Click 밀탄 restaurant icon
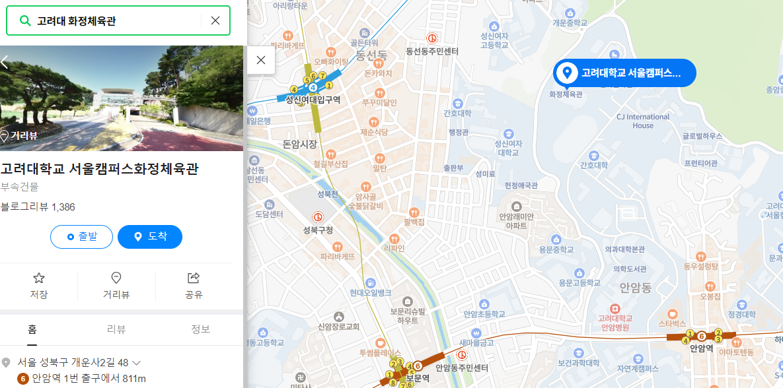This screenshot has height=388, width=783. click(379, 158)
